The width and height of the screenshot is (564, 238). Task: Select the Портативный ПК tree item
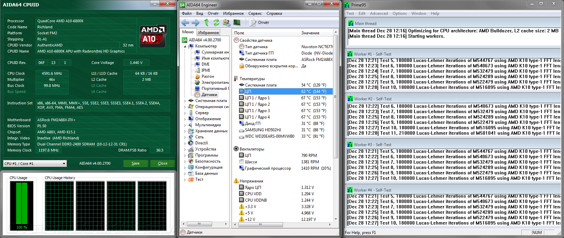212,89
